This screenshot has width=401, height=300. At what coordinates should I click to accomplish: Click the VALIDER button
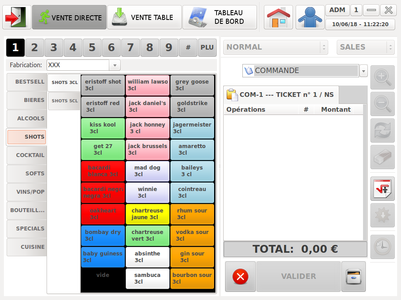(x=298, y=276)
